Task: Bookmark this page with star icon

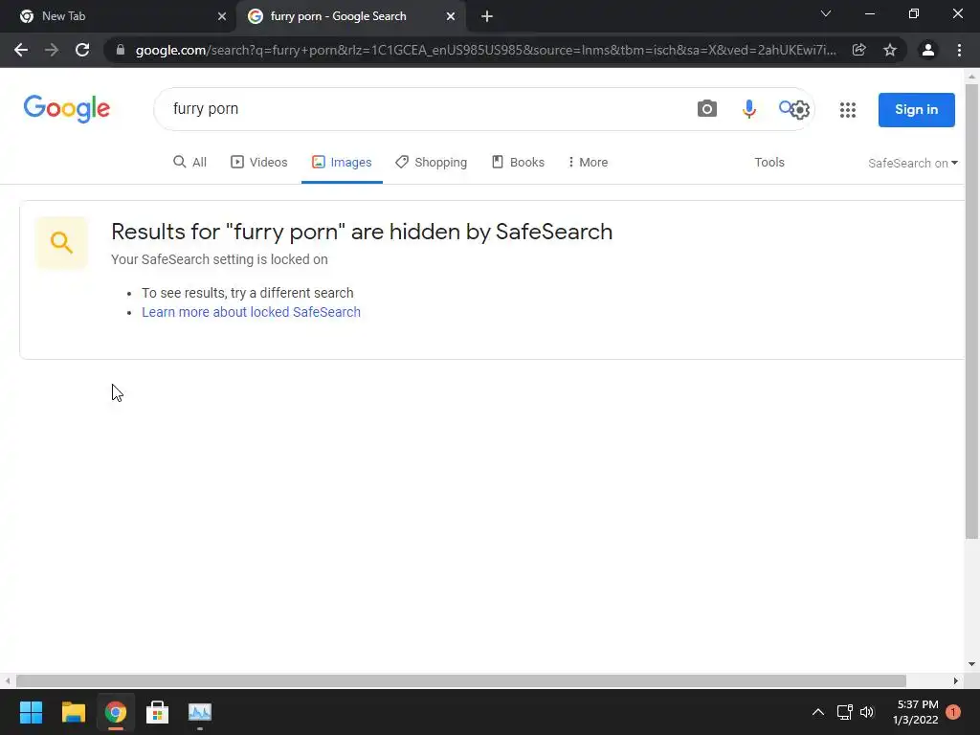Action: coord(890,50)
